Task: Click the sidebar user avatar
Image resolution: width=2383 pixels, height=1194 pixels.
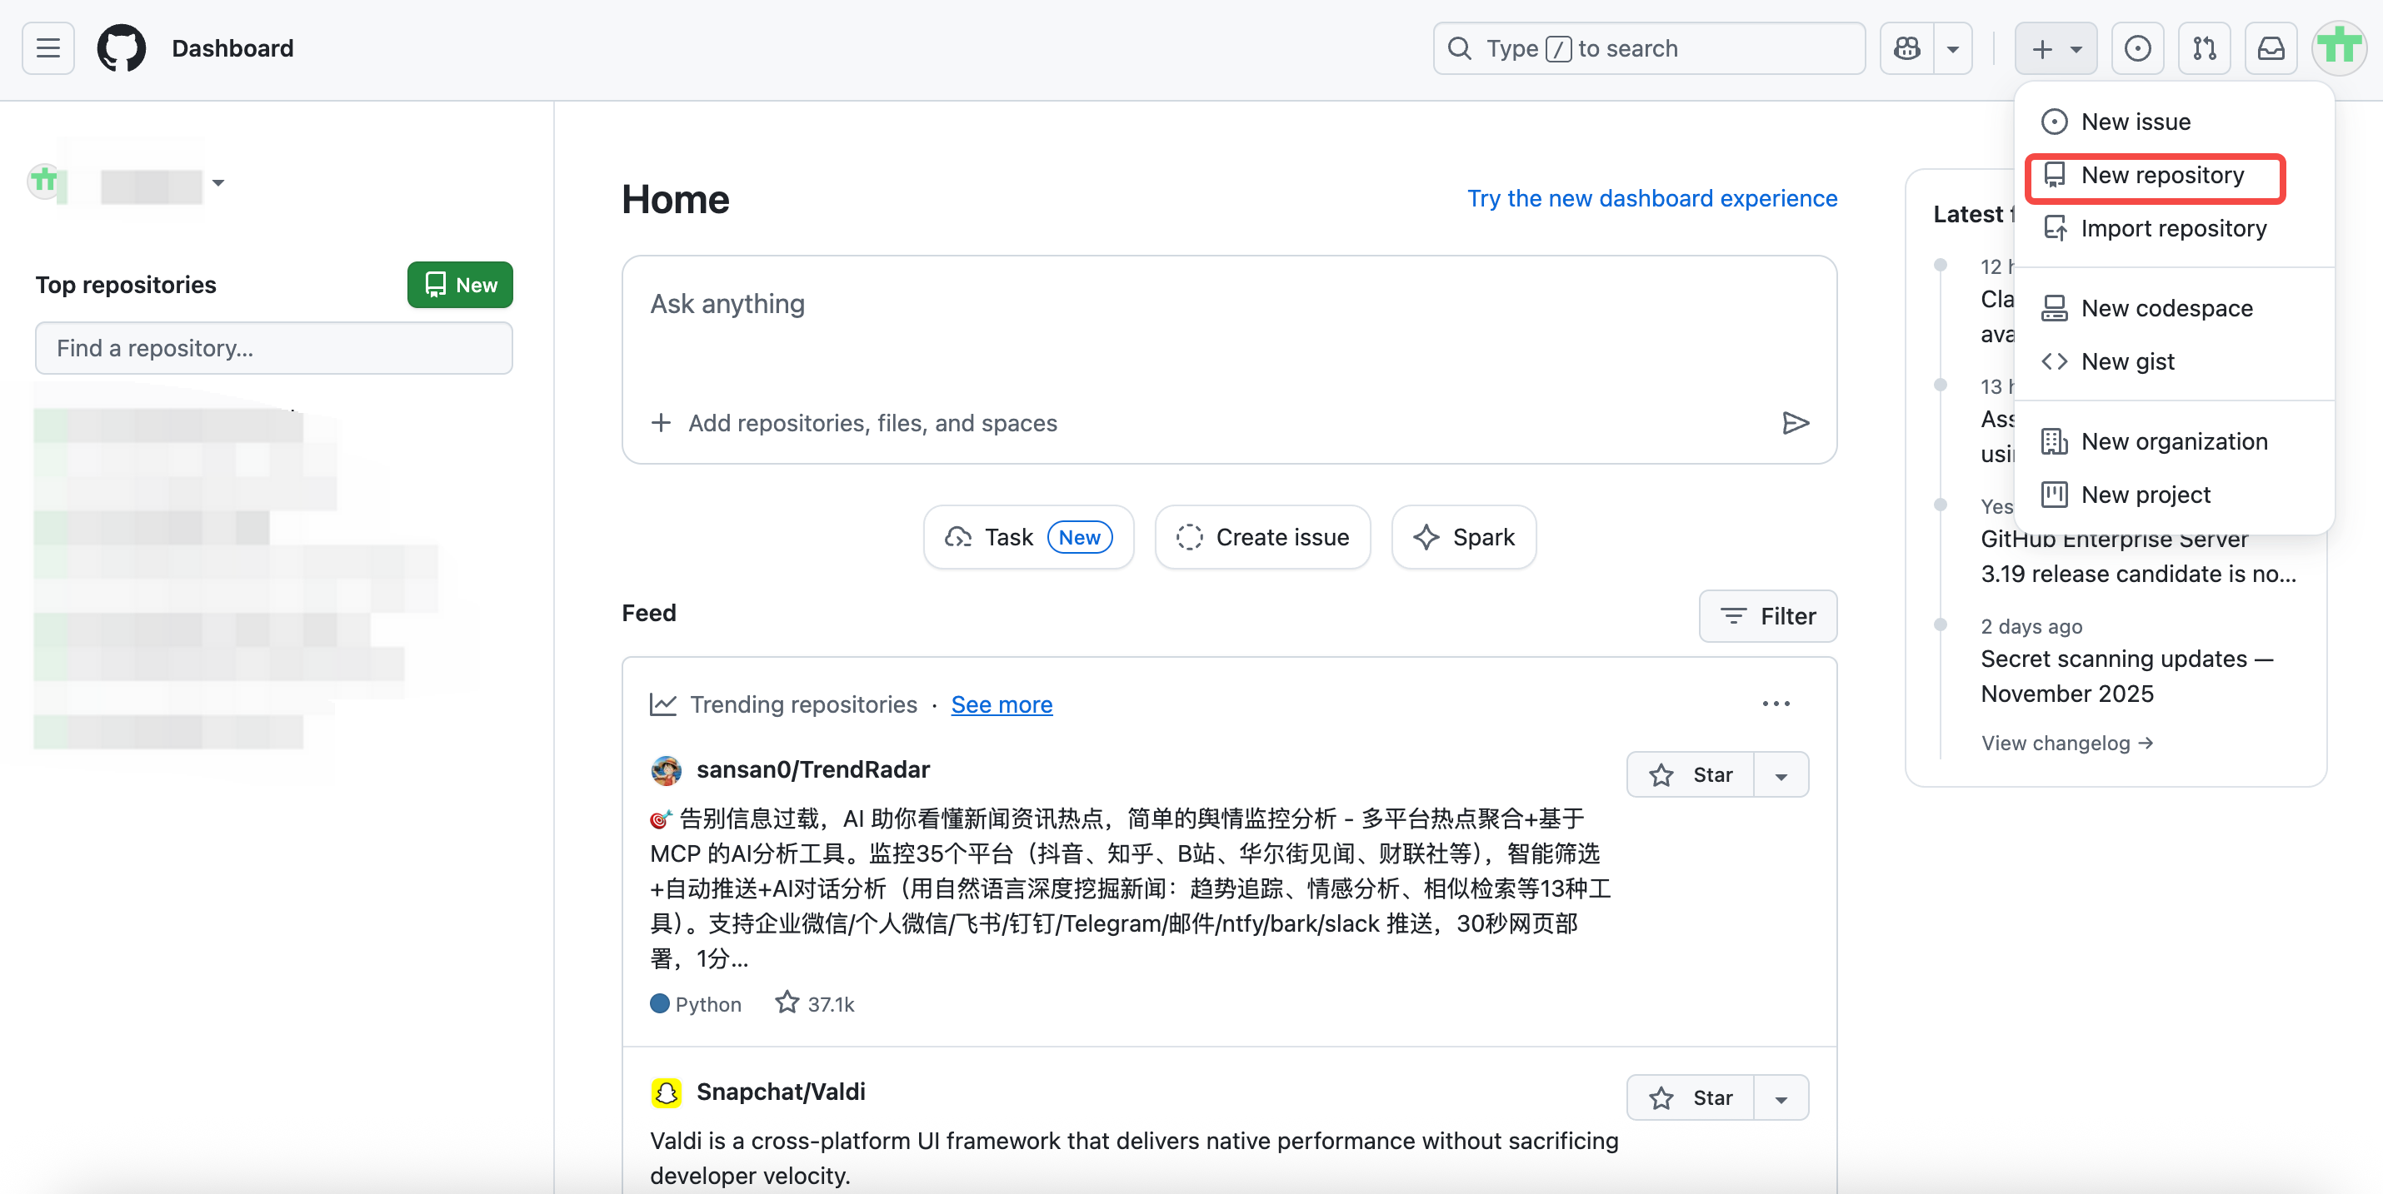Action: click(44, 182)
